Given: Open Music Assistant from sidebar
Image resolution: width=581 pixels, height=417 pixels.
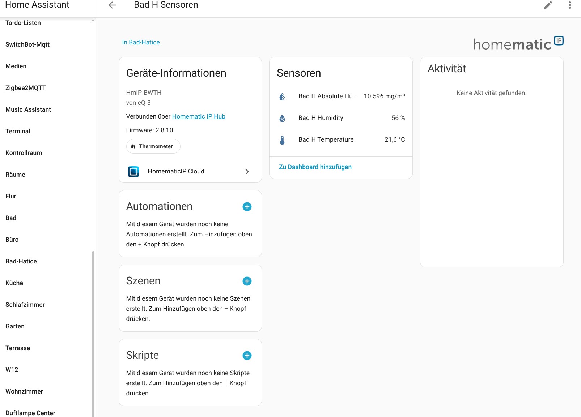Looking at the screenshot, I should [28, 109].
